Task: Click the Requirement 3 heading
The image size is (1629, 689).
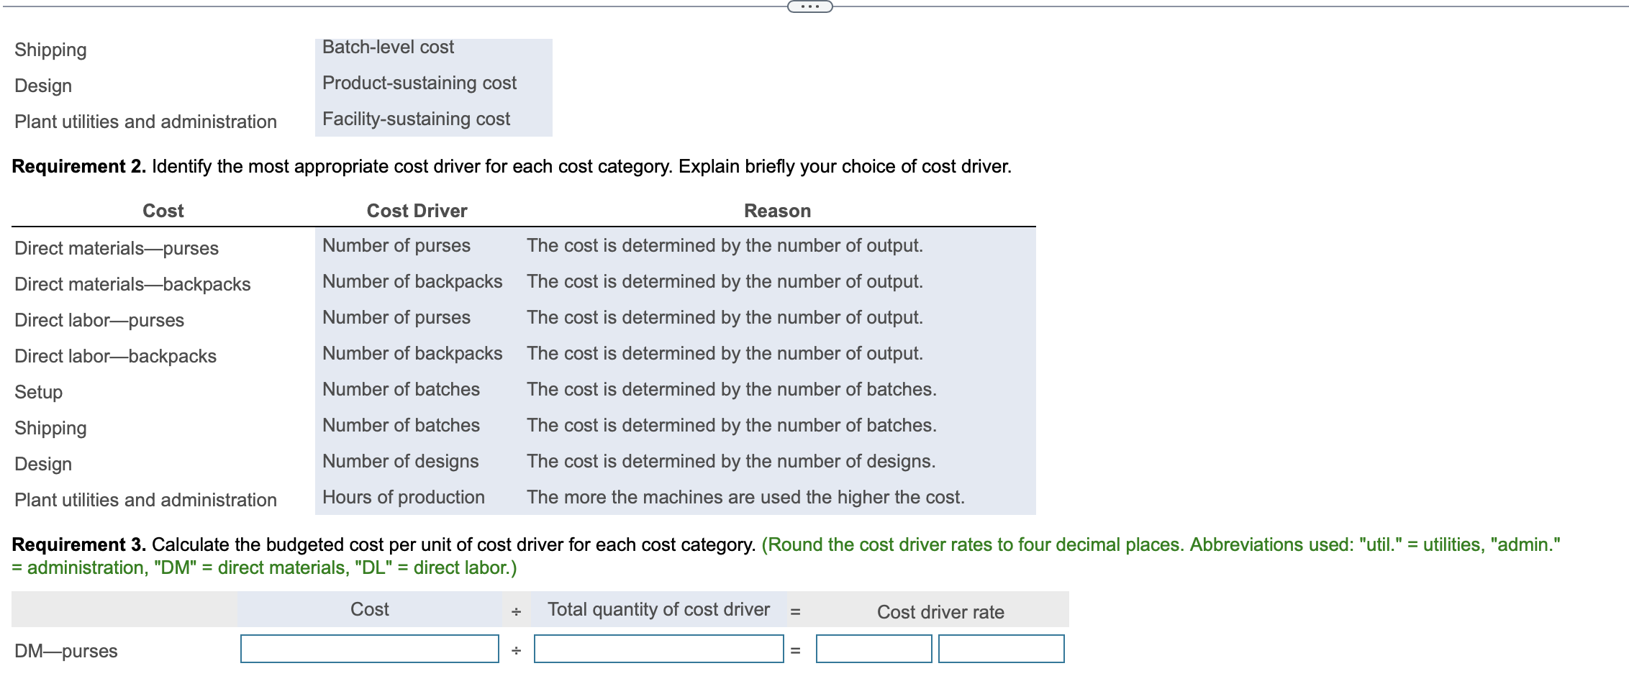Action: (79, 545)
